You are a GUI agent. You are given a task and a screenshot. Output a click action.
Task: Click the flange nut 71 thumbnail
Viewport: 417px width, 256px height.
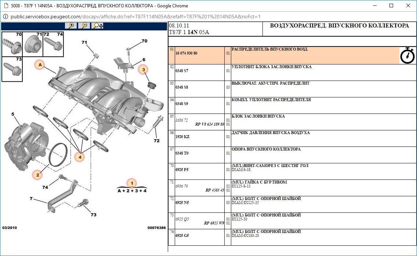tap(33, 44)
